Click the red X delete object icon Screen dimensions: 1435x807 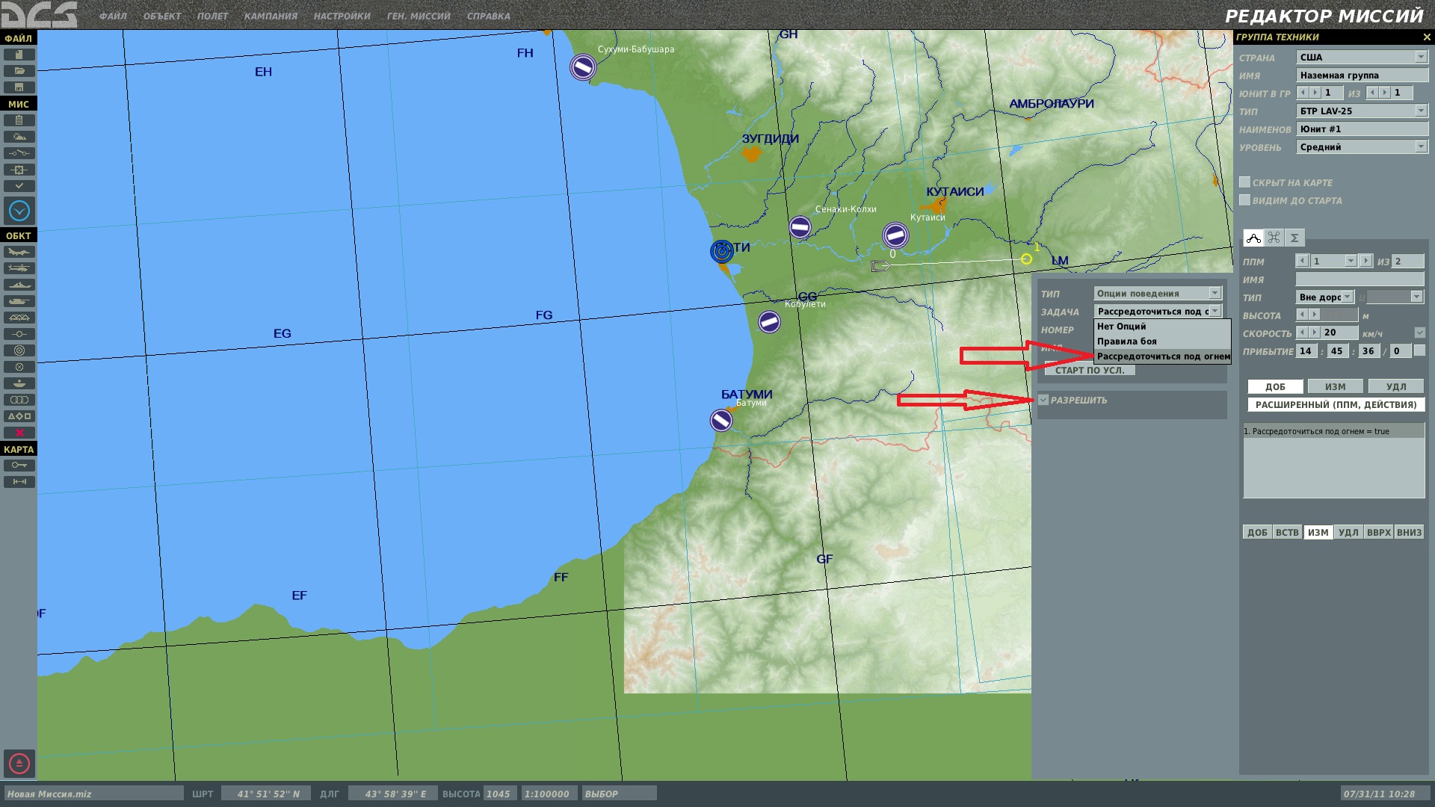point(19,433)
